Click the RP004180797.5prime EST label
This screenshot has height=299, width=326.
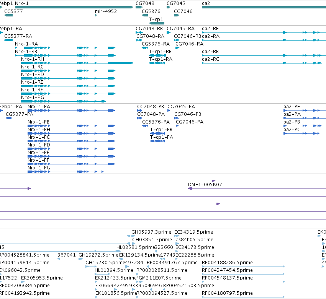click(x=227, y=293)
